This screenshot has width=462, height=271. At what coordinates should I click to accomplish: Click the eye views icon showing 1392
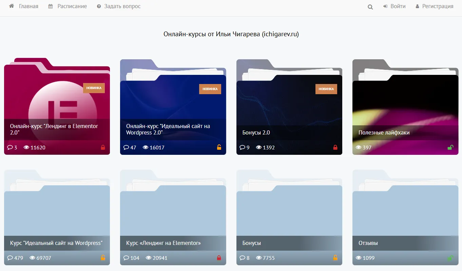[x=259, y=147]
